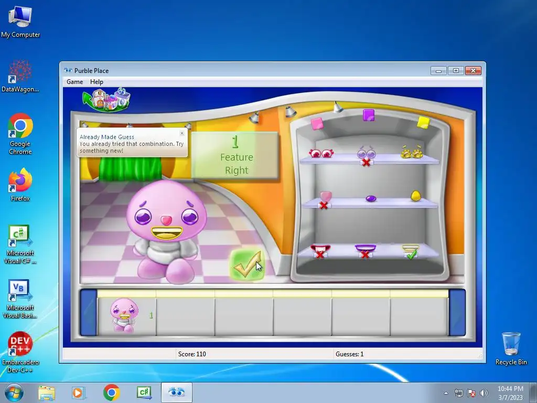This screenshot has height=403, width=537.
Task: Click the right blue scroll bar of guesses
Action: (x=457, y=312)
